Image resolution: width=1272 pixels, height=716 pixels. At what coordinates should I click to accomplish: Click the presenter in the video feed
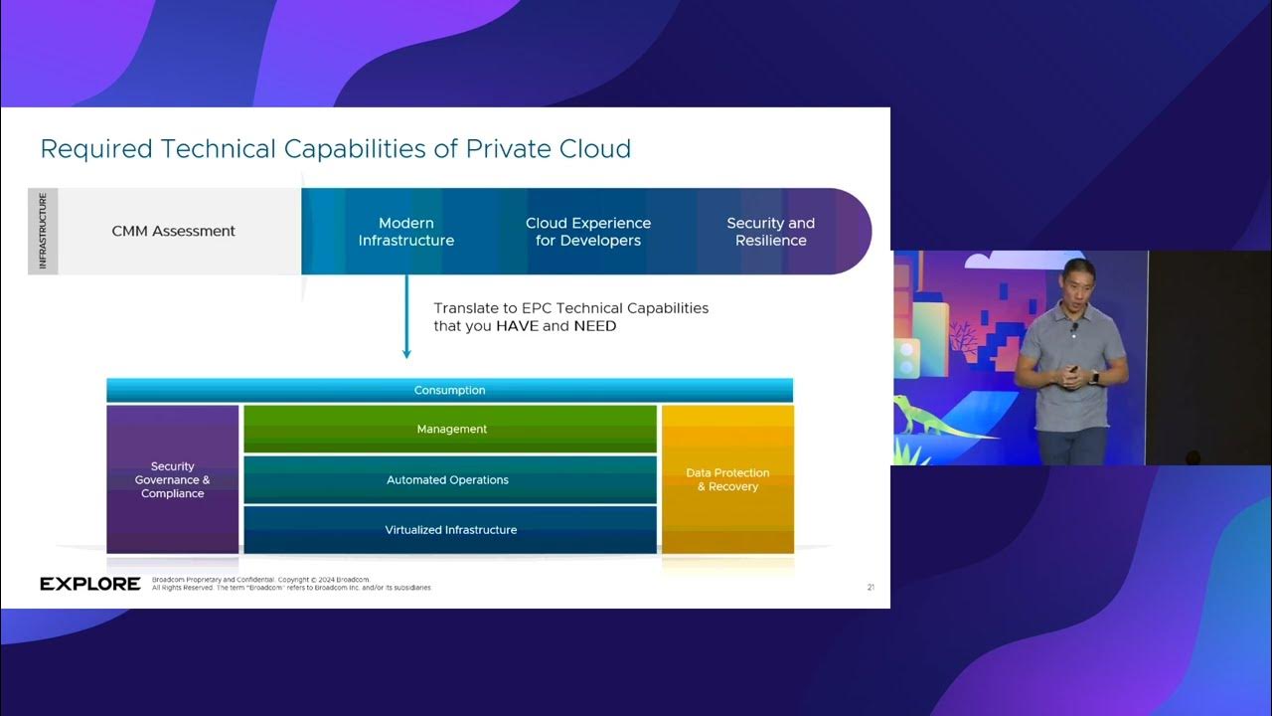coord(1072,358)
